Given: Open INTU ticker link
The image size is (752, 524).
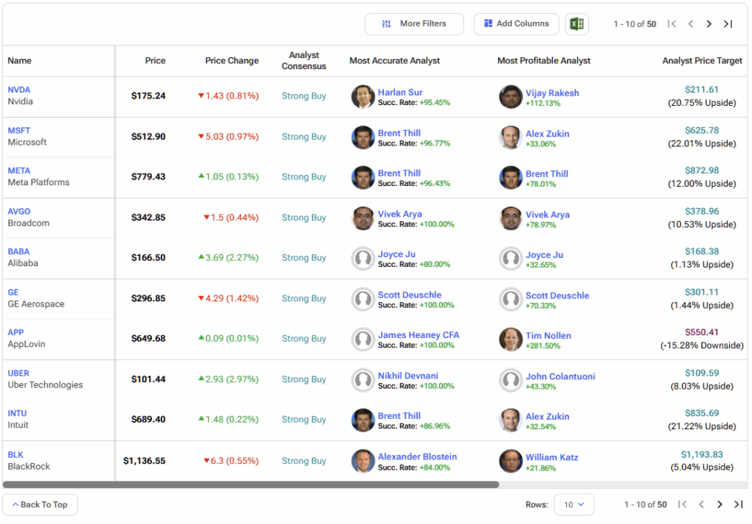Looking at the screenshot, I should 18,413.
